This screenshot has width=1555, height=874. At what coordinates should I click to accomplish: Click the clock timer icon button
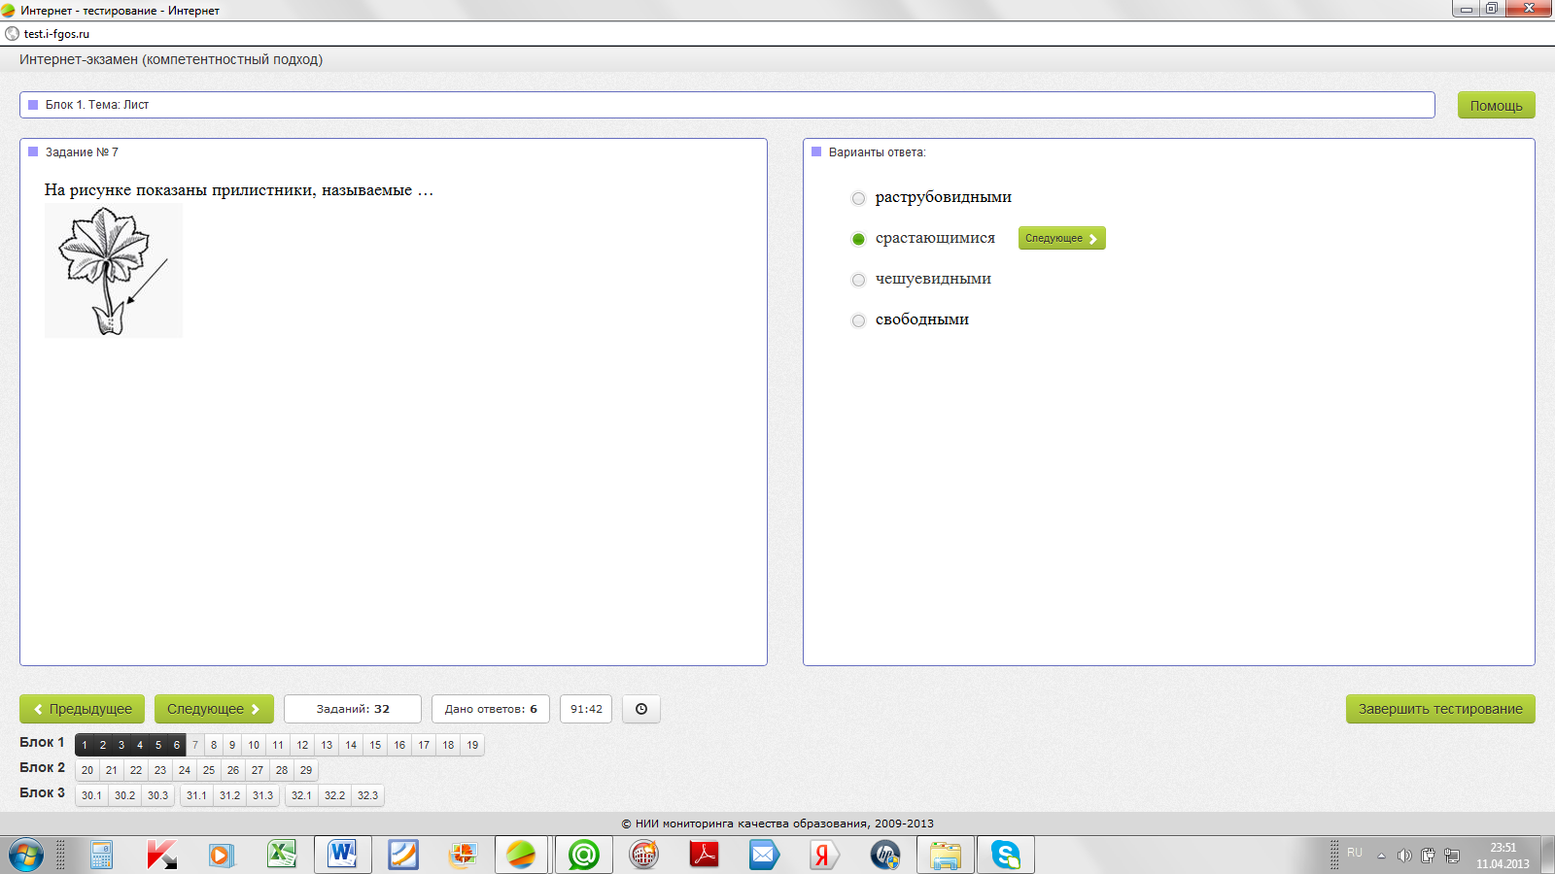641,709
